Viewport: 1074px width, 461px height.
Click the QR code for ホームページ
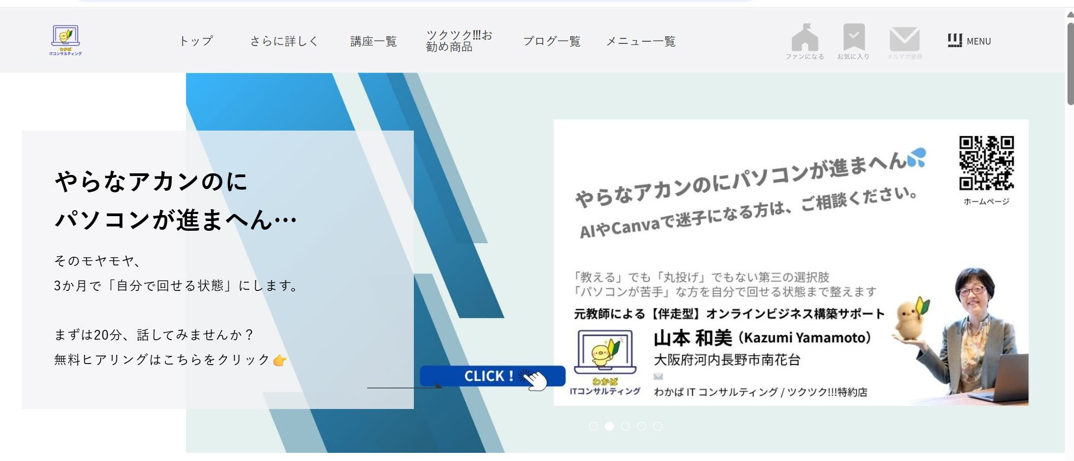point(986,163)
